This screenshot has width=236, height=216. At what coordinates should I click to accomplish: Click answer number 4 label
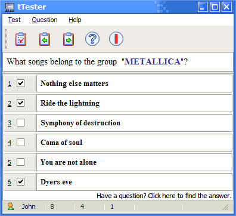tap(10, 143)
